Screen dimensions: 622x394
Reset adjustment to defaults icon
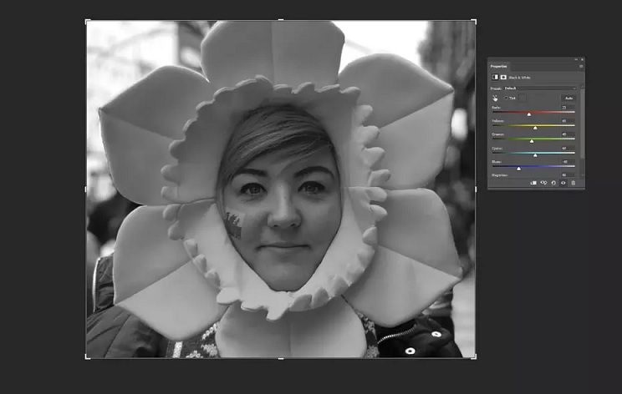tap(553, 182)
